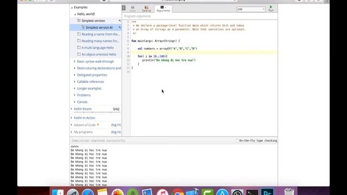Expand Kotlin Koans section

pos(72,109)
